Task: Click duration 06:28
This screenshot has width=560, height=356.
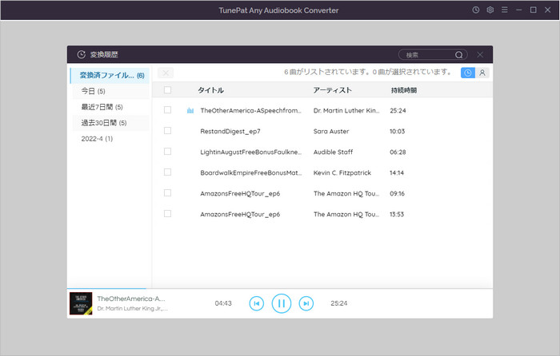Action: point(398,152)
